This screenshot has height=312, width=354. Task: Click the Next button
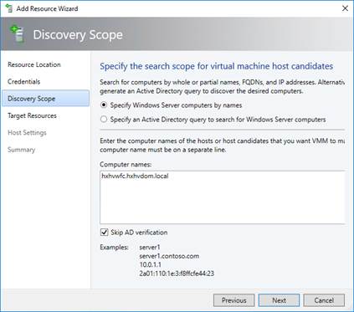[x=279, y=300]
